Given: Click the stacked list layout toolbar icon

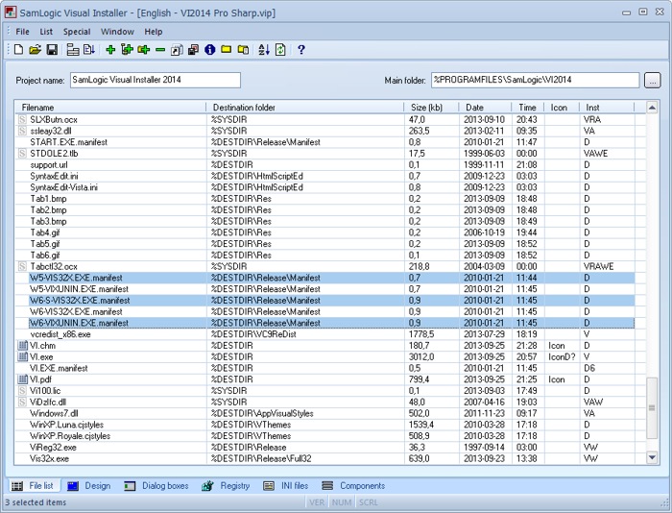Looking at the screenshot, I should pyautogui.click(x=73, y=50).
